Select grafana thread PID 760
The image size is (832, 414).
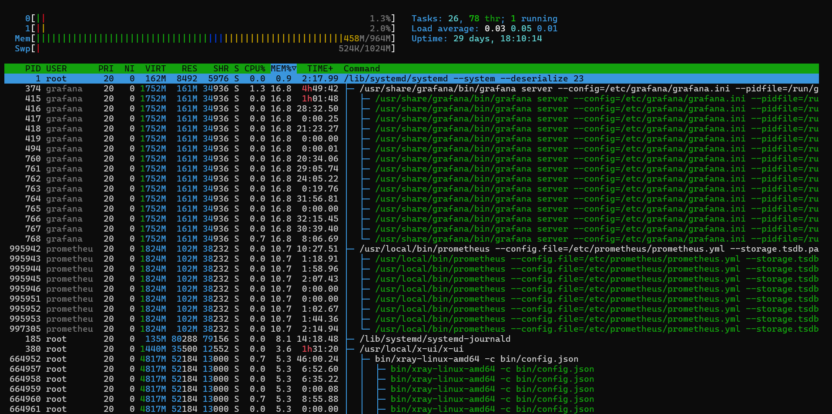412,159
